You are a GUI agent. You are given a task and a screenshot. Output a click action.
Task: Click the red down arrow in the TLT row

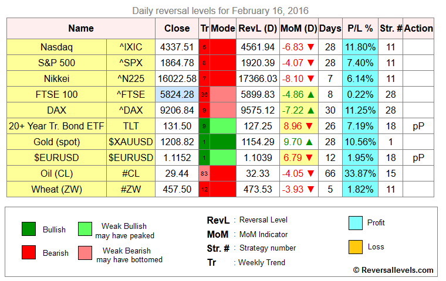pyautogui.click(x=309, y=126)
